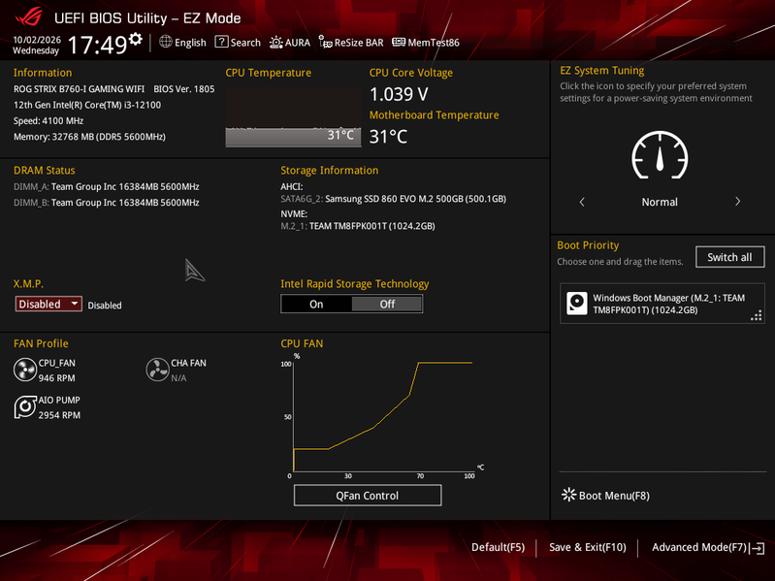Viewport: 775px width, 581px height.
Task: Click ROG STRIX B760-I GAMING WIFI text
Action: tap(80, 89)
